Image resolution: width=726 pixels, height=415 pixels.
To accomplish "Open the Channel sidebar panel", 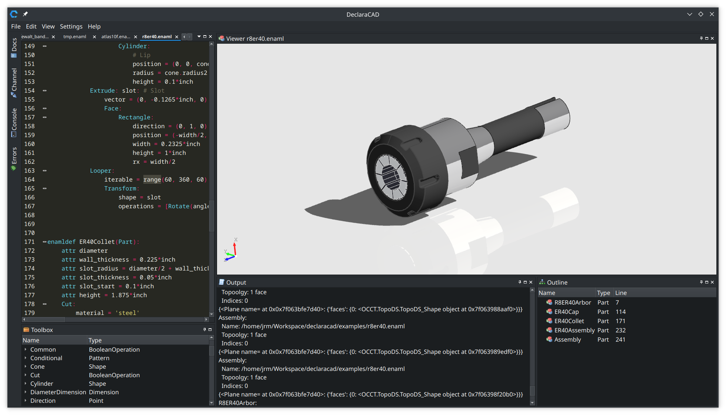I will (14, 82).
